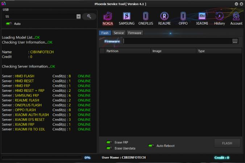
Task: Click the USB search magnifier button
Action: tap(89, 17)
